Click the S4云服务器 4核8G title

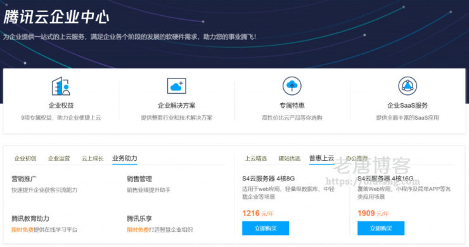pos(268,179)
